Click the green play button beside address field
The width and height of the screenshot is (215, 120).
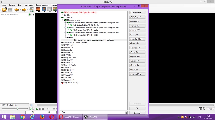click(30, 14)
